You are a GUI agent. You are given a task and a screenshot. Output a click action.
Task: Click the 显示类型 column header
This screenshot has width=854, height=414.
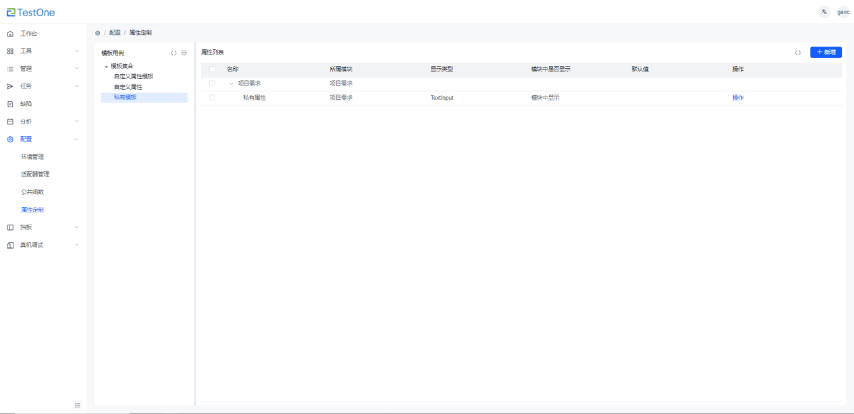442,69
